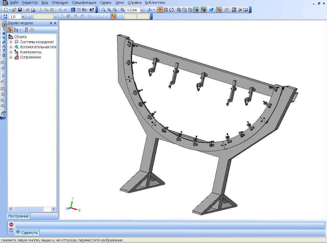Expand the Сопряжения tree node
327x243 pixels.
(11, 57)
